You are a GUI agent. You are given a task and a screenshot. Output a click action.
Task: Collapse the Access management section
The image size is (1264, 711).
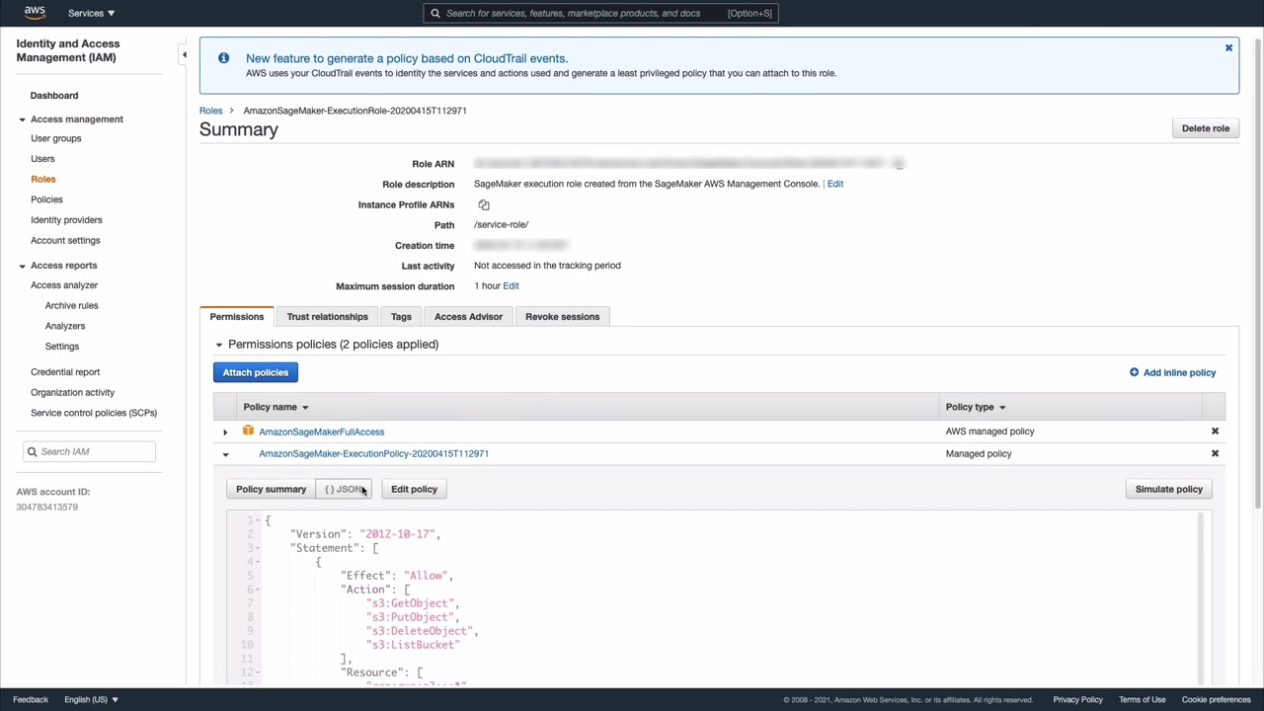pos(22,119)
